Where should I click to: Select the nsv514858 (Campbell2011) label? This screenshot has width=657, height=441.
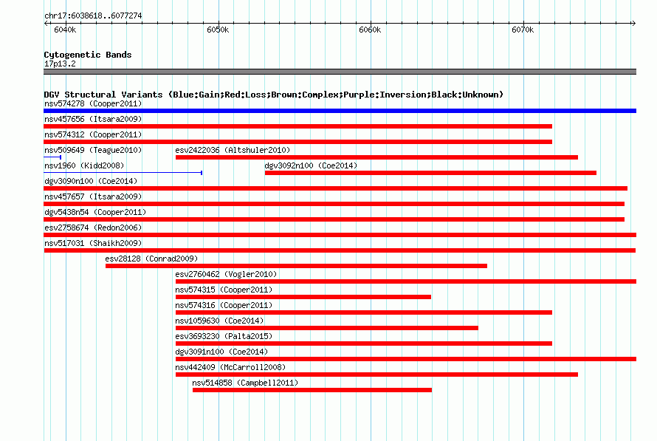click(x=245, y=383)
